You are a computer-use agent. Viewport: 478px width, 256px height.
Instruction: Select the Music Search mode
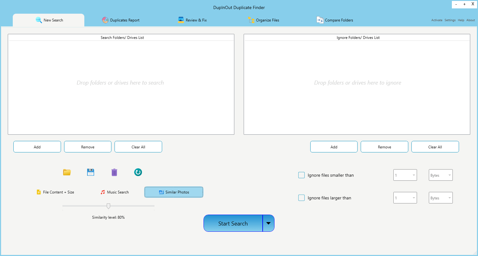115,192
